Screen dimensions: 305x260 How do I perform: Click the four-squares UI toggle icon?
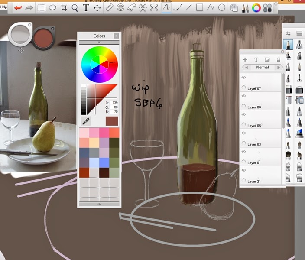267,8
